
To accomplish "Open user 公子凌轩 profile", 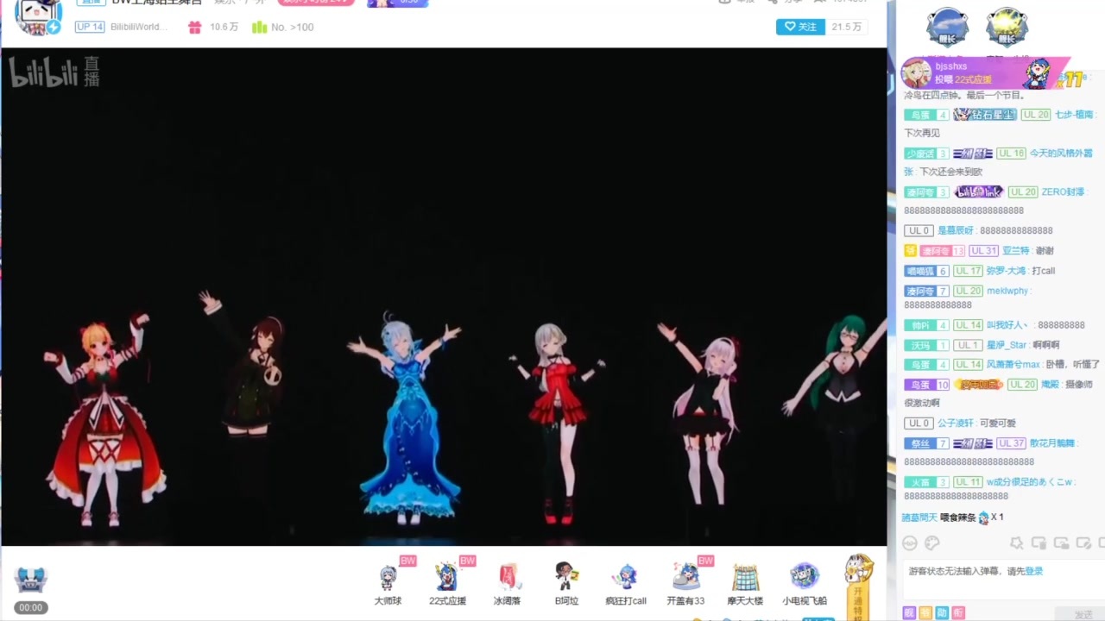I will (957, 423).
